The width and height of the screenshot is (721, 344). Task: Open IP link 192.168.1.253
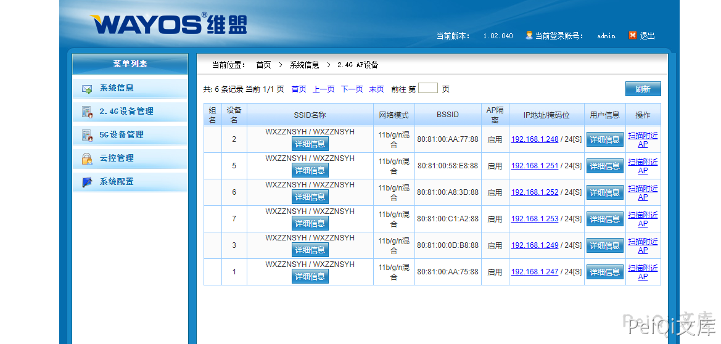pos(534,219)
